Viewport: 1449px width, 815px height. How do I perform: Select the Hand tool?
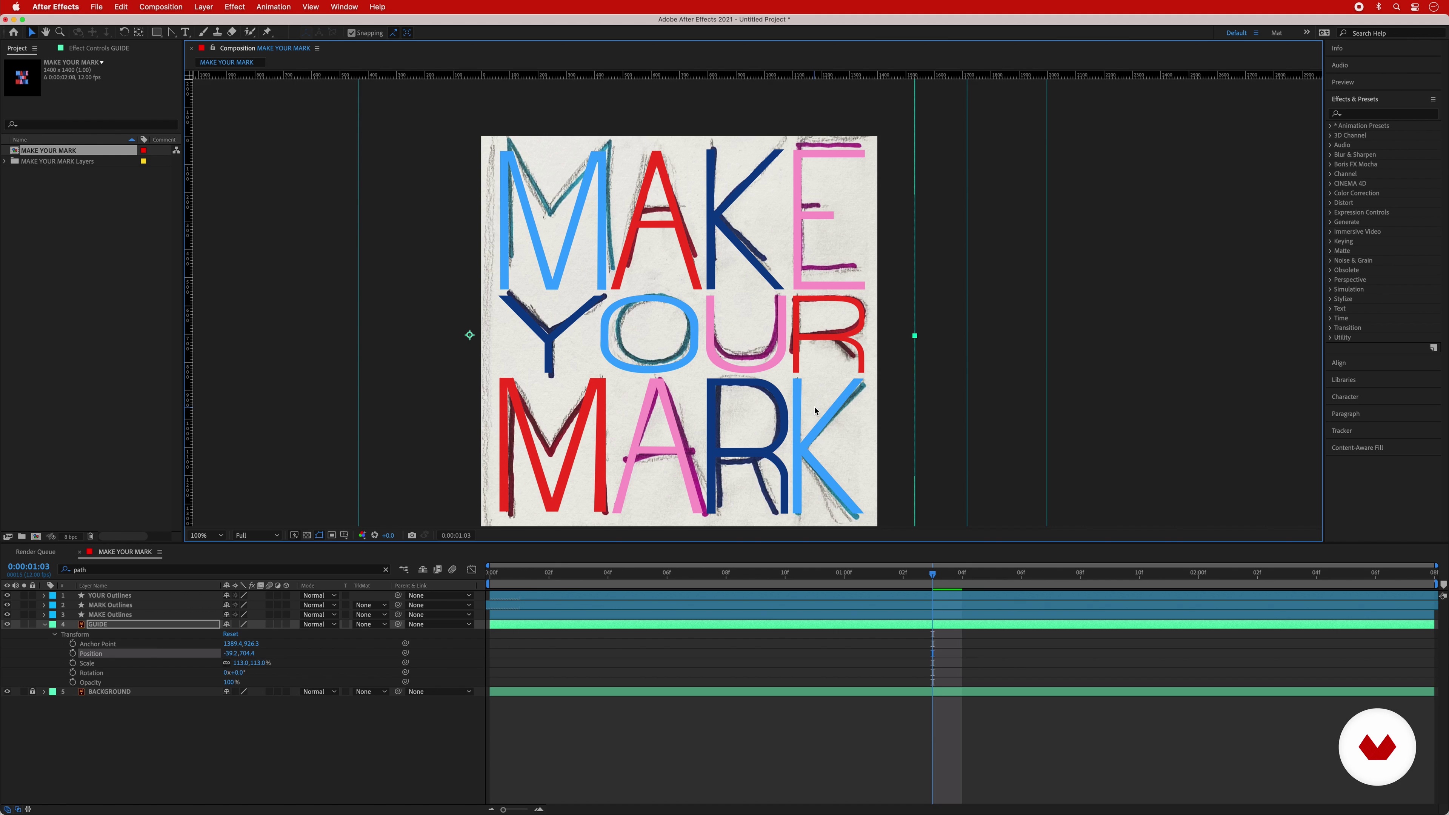click(46, 32)
